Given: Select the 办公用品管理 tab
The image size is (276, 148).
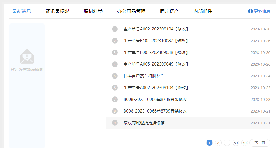Looking at the screenshot, I should pos(131,11).
